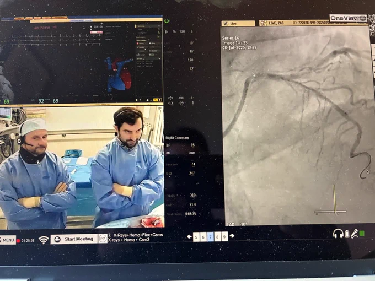
Task: Open the MENU button in the bottom bar
Action: [7, 240]
